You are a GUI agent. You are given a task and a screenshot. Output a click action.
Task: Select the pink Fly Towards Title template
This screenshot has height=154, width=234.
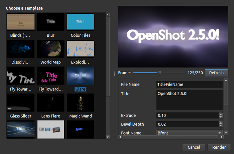click(50, 76)
